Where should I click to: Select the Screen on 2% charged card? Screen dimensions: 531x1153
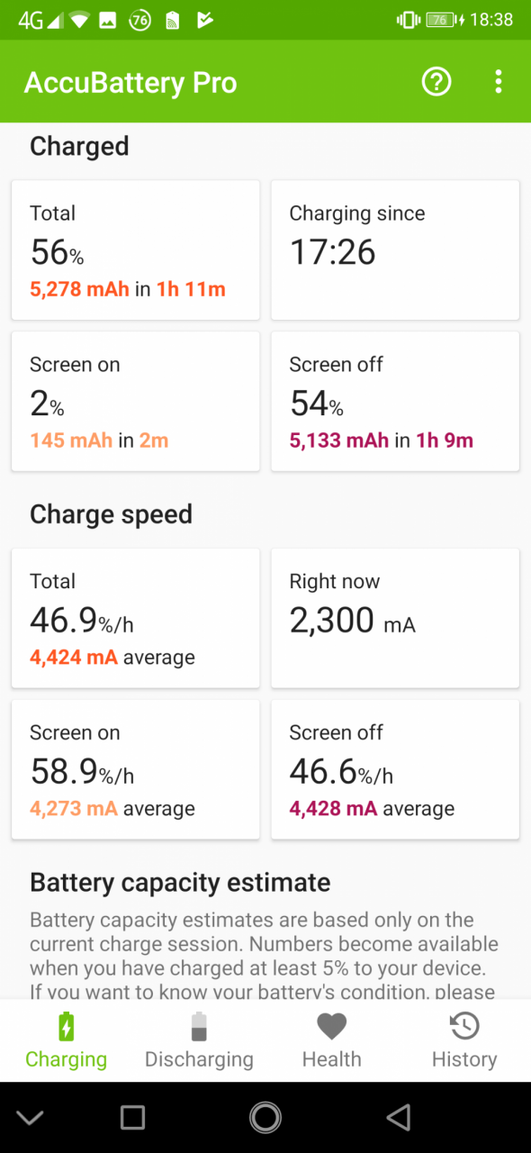click(x=136, y=402)
